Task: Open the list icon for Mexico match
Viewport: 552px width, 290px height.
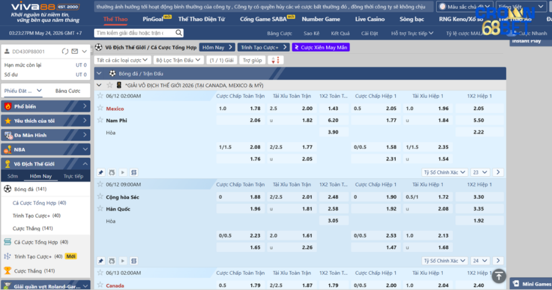Action: (134, 172)
